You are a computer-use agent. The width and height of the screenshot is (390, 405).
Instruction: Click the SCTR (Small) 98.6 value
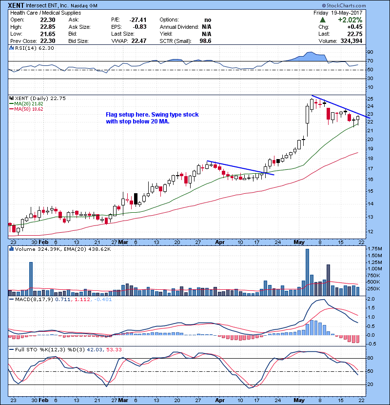coord(205,41)
